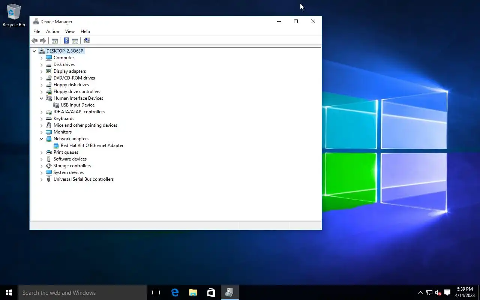This screenshot has height=300, width=480.
Task: Click the Display adapters category icon
Action: tap(49, 71)
